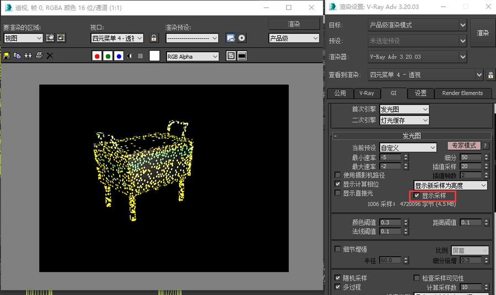Toggle the blue channel button
The height and width of the screenshot is (295, 496).
119,56
